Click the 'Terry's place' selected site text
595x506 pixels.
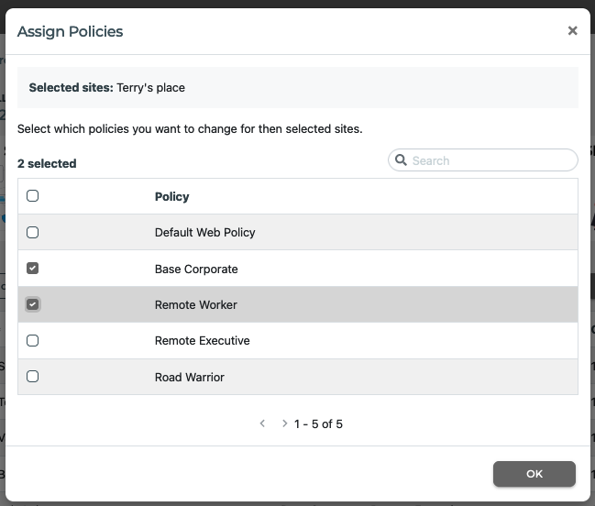point(150,88)
